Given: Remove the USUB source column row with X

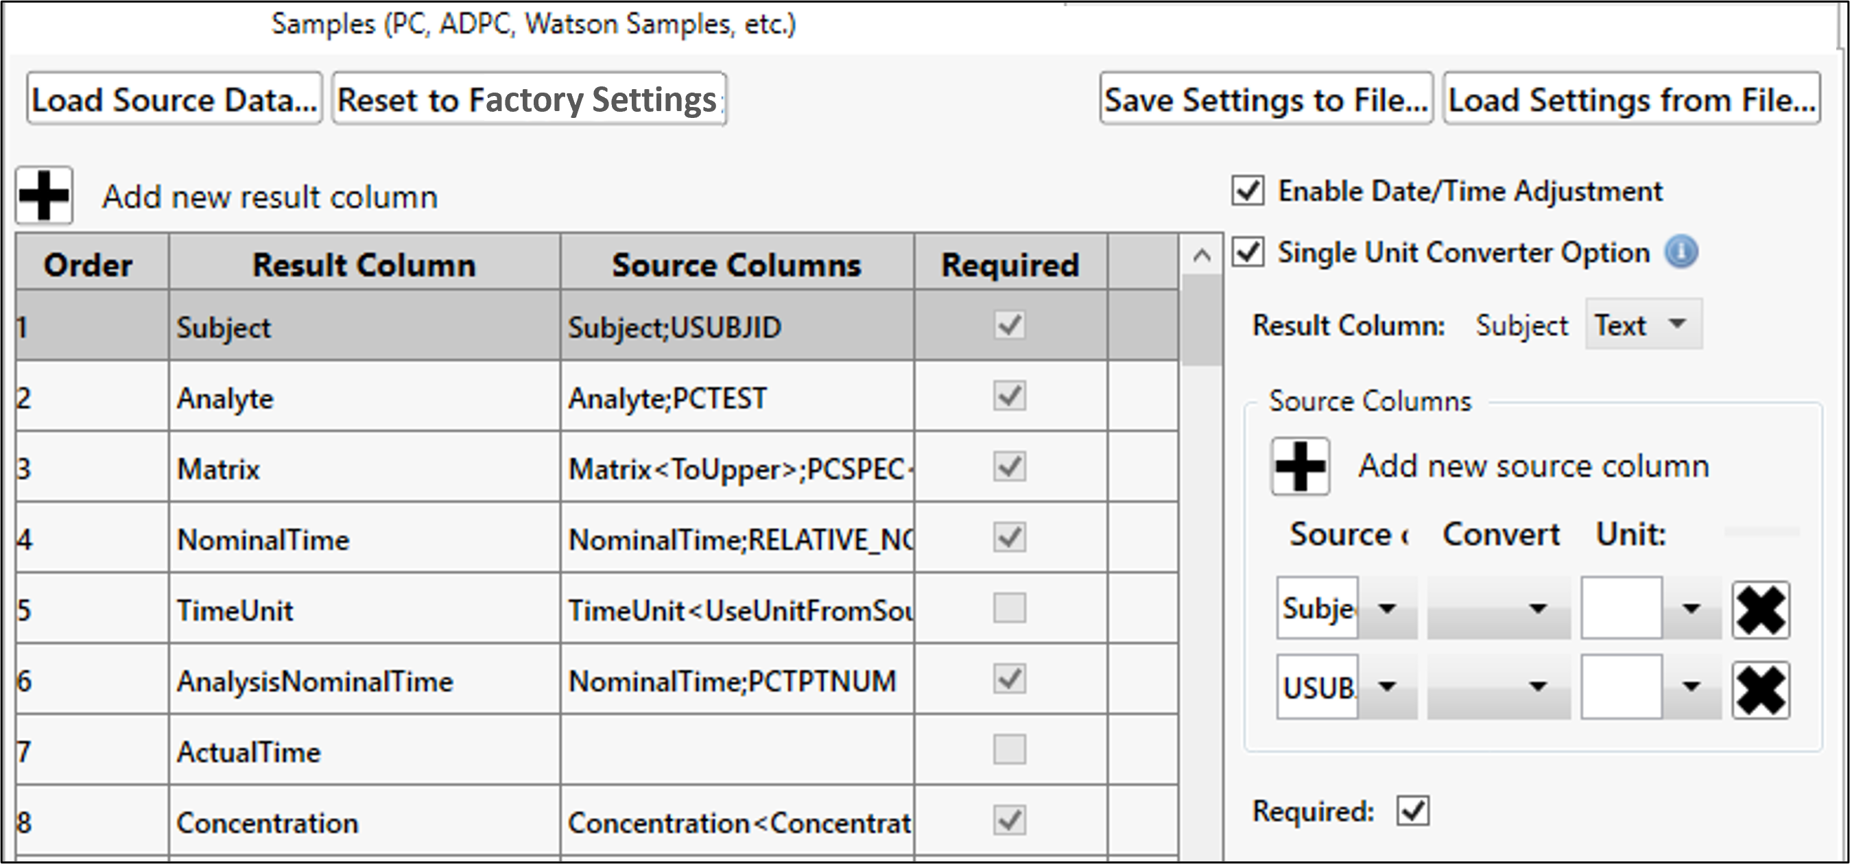Looking at the screenshot, I should click(1760, 691).
